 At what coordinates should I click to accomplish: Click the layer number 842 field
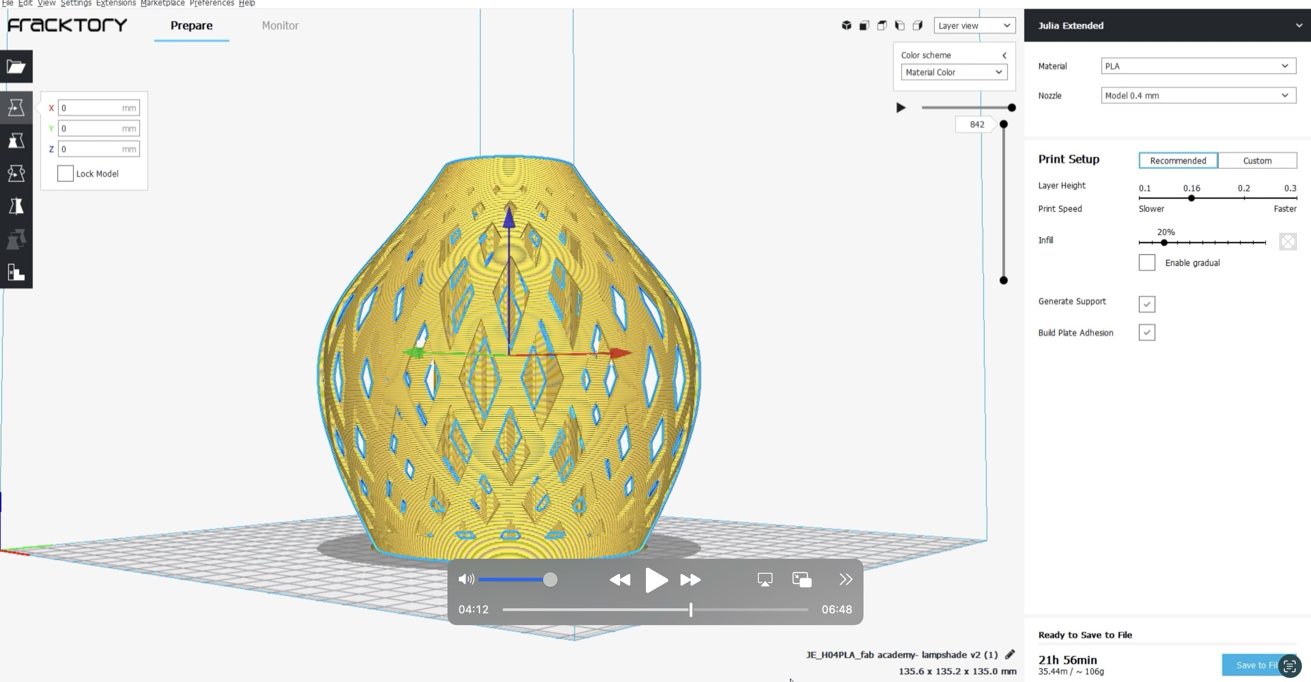[x=976, y=124]
